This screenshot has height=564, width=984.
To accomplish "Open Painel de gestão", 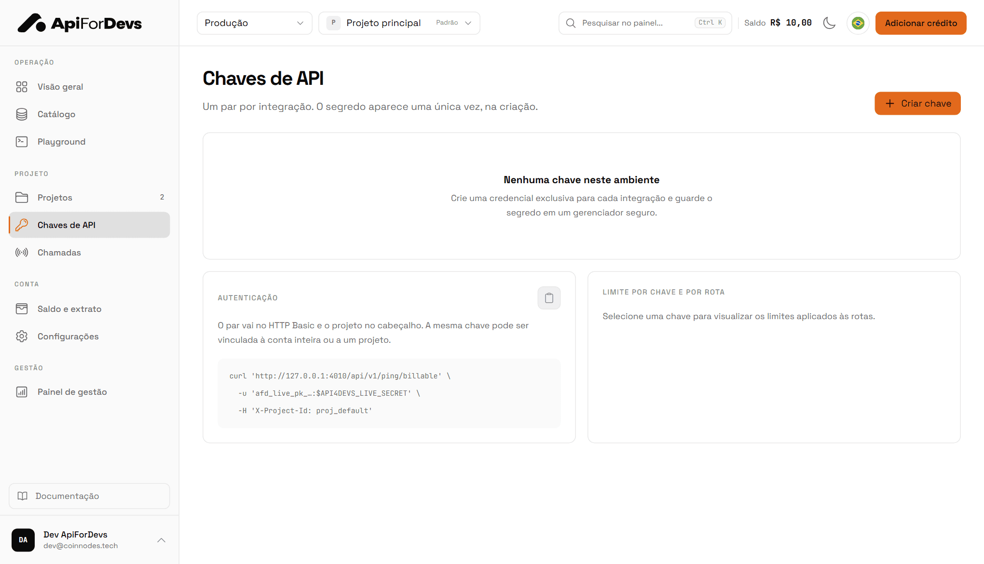I will [89, 392].
